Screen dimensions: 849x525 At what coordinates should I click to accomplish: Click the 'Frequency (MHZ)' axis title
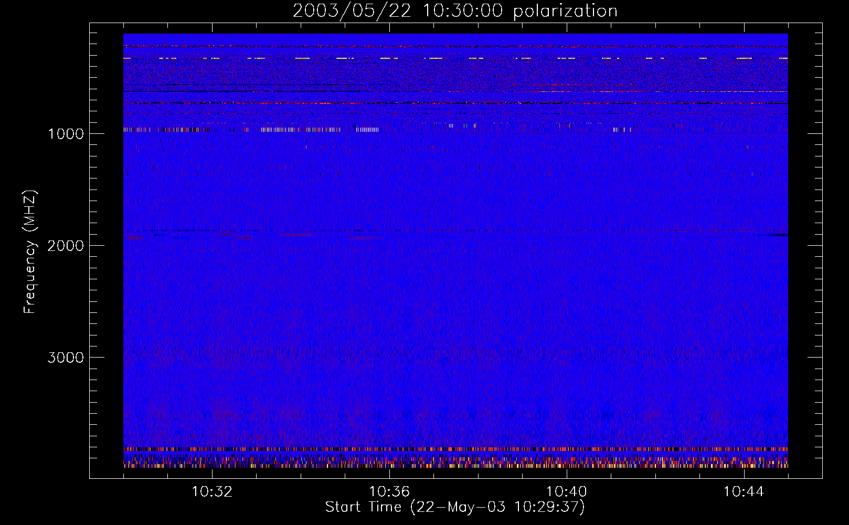[30, 252]
